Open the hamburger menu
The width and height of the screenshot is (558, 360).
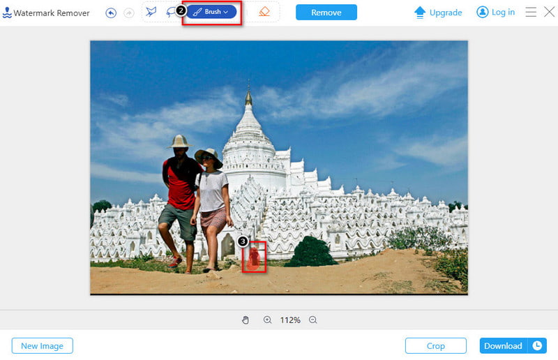(x=531, y=12)
